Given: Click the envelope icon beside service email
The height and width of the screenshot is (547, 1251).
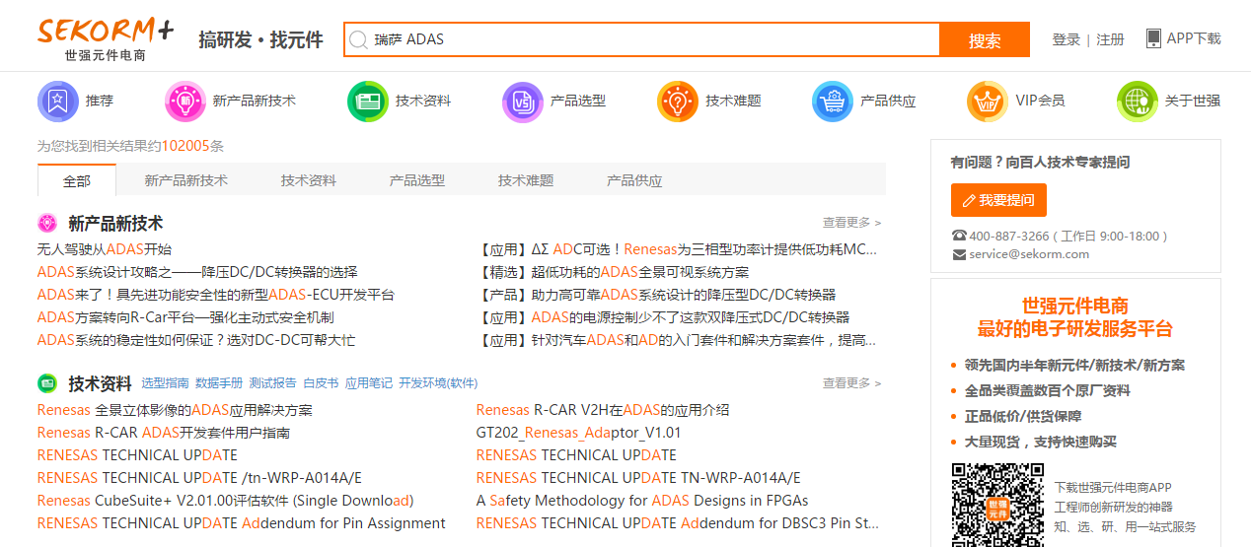Looking at the screenshot, I should pos(959,254).
